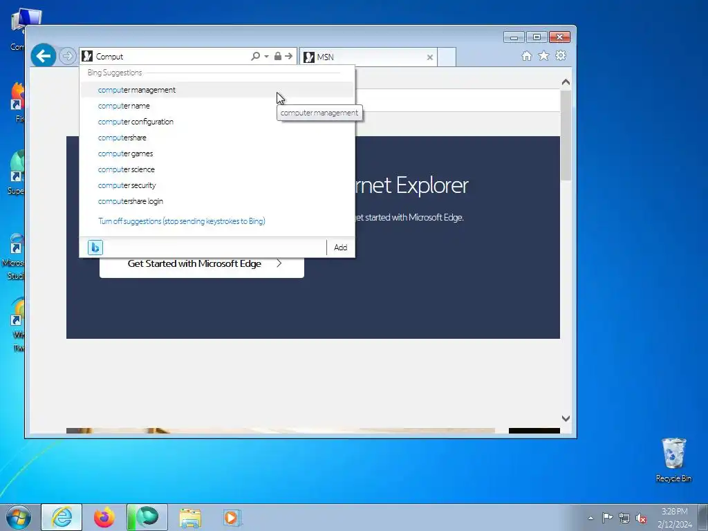Select suggestion computer name
The height and width of the screenshot is (531, 708).
click(x=216, y=106)
